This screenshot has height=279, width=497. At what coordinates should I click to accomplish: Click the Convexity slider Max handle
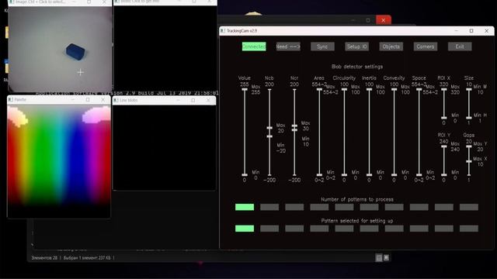point(394,90)
